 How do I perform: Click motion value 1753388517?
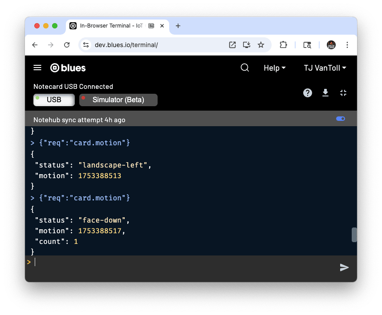100,231
